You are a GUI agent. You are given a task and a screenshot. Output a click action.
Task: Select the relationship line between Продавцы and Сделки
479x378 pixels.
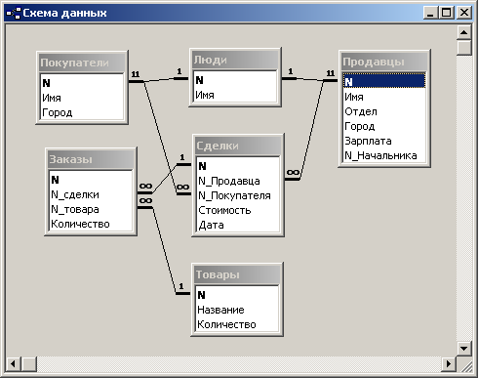tap(311, 130)
